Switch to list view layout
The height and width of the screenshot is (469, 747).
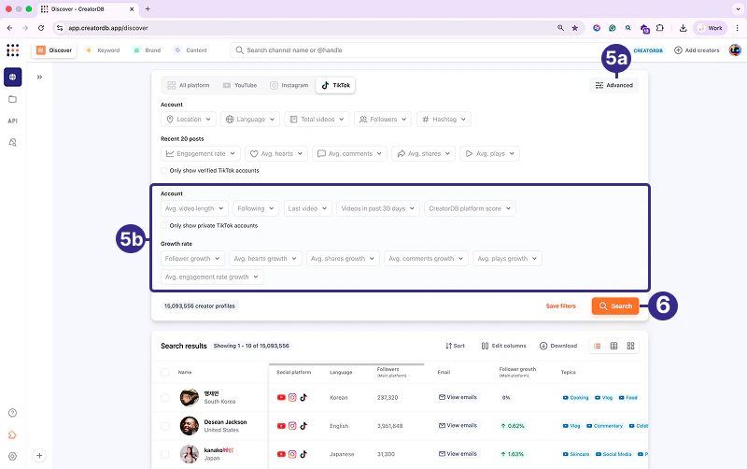(597, 346)
